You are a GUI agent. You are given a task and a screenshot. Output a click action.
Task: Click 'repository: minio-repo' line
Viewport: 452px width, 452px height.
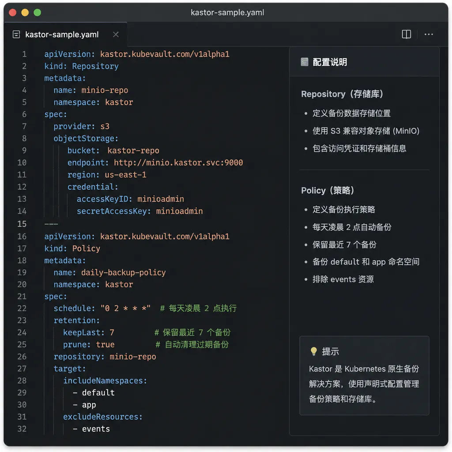click(105, 357)
